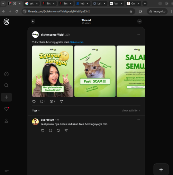Expand the Top replies sort dropdown
The height and width of the screenshot is (175, 173).
pyautogui.click(x=36, y=111)
